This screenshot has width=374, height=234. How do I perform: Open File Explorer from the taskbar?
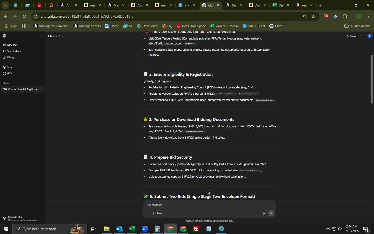point(107,229)
